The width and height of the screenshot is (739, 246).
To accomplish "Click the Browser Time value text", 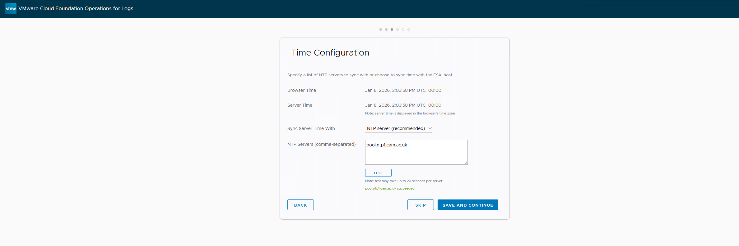I will click(403, 90).
